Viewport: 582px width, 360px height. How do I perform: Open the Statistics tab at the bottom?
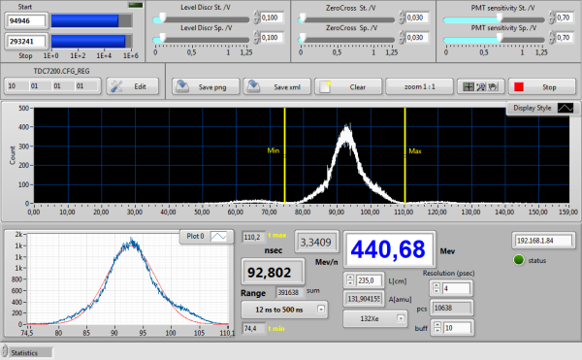tap(27, 352)
